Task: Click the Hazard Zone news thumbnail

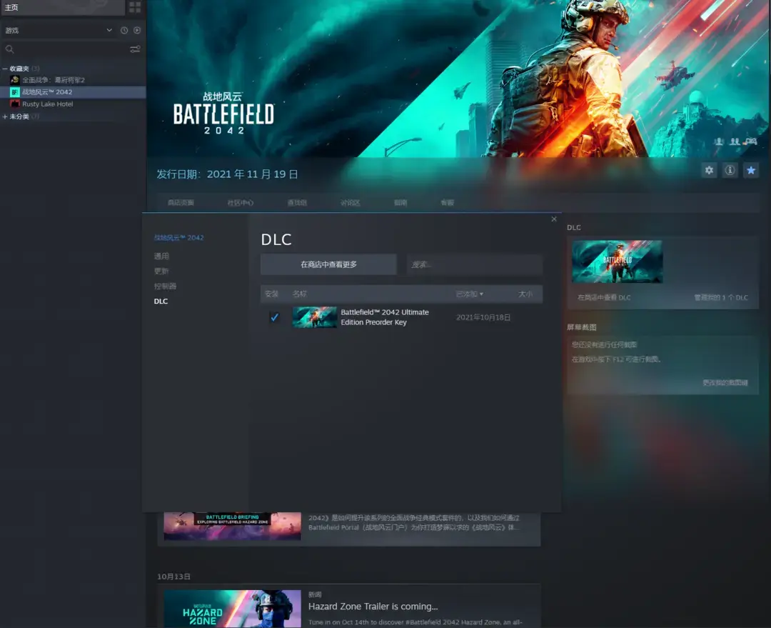Action: 233,609
